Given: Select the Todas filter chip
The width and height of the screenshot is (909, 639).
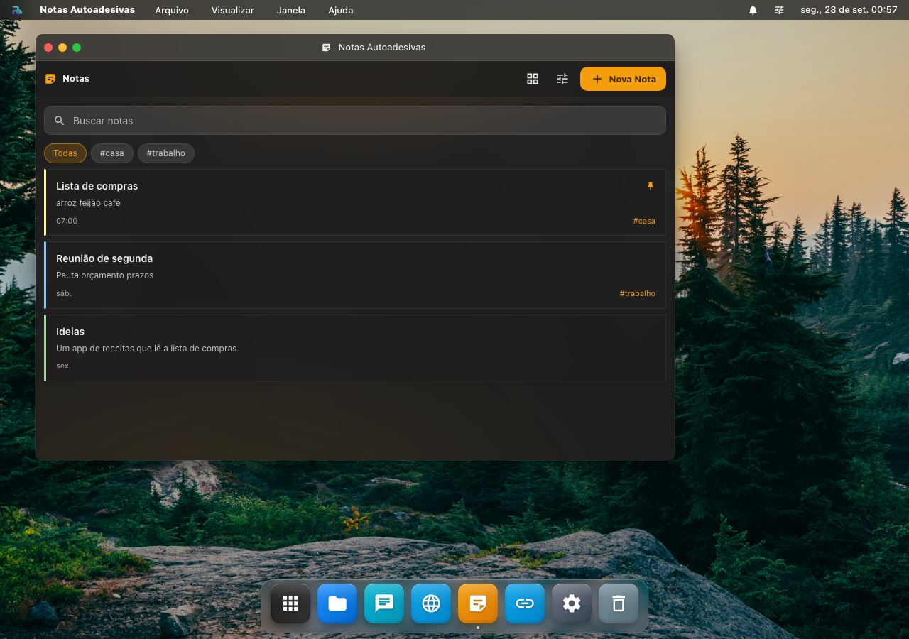Looking at the screenshot, I should pos(65,153).
